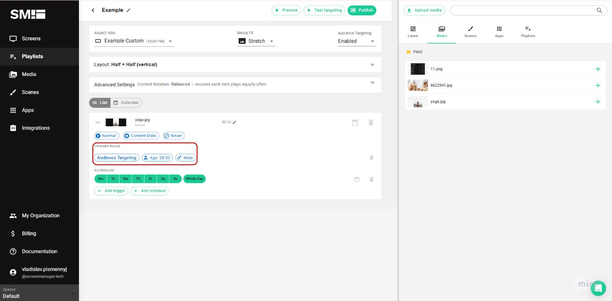Toggle the Content Ends chip
The image size is (612, 301).
[x=141, y=136]
